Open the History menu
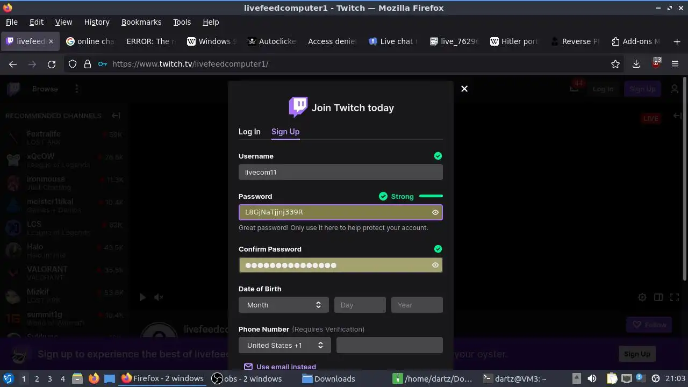Image resolution: width=688 pixels, height=387 pixels. (x=97, y=22)
